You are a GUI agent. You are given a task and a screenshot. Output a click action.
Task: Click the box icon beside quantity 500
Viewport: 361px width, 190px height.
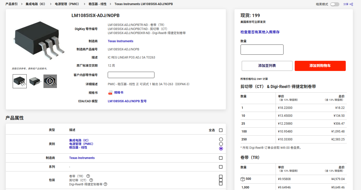(243, 179)
